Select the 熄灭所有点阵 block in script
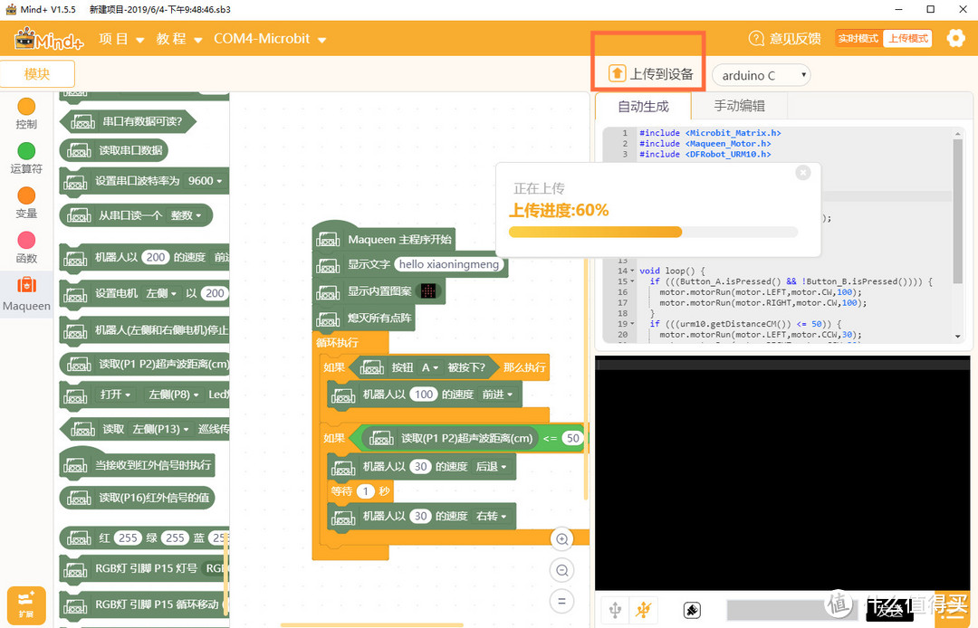This screenshot has height=628, width=978. click(364, 319)
